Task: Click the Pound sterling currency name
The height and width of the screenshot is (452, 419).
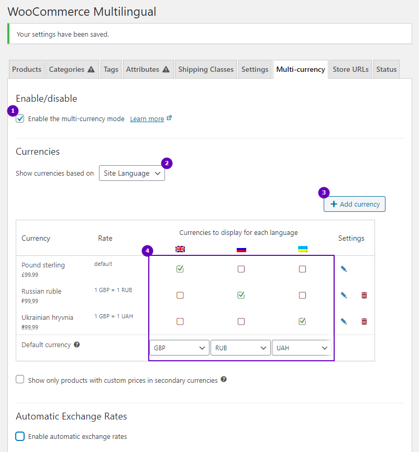Action: tap(43, 265)
